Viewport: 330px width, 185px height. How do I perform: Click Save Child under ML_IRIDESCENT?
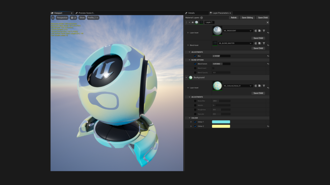pyautogui.click(x=258, y=38)
